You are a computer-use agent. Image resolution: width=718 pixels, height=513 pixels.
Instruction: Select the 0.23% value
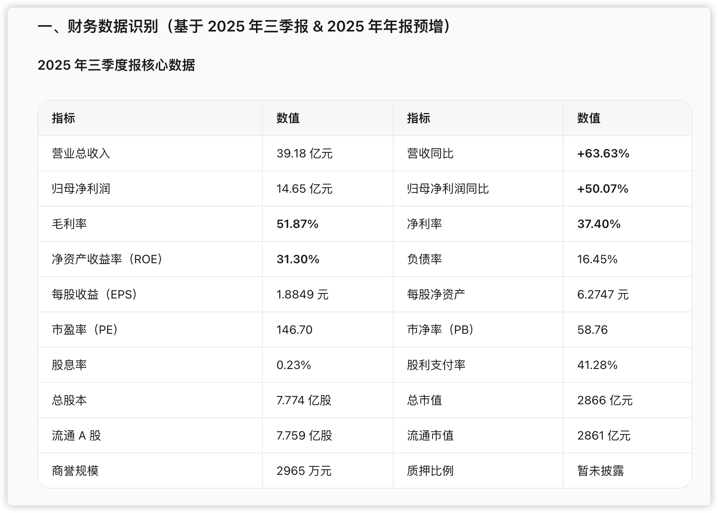(x=293, y=365)
